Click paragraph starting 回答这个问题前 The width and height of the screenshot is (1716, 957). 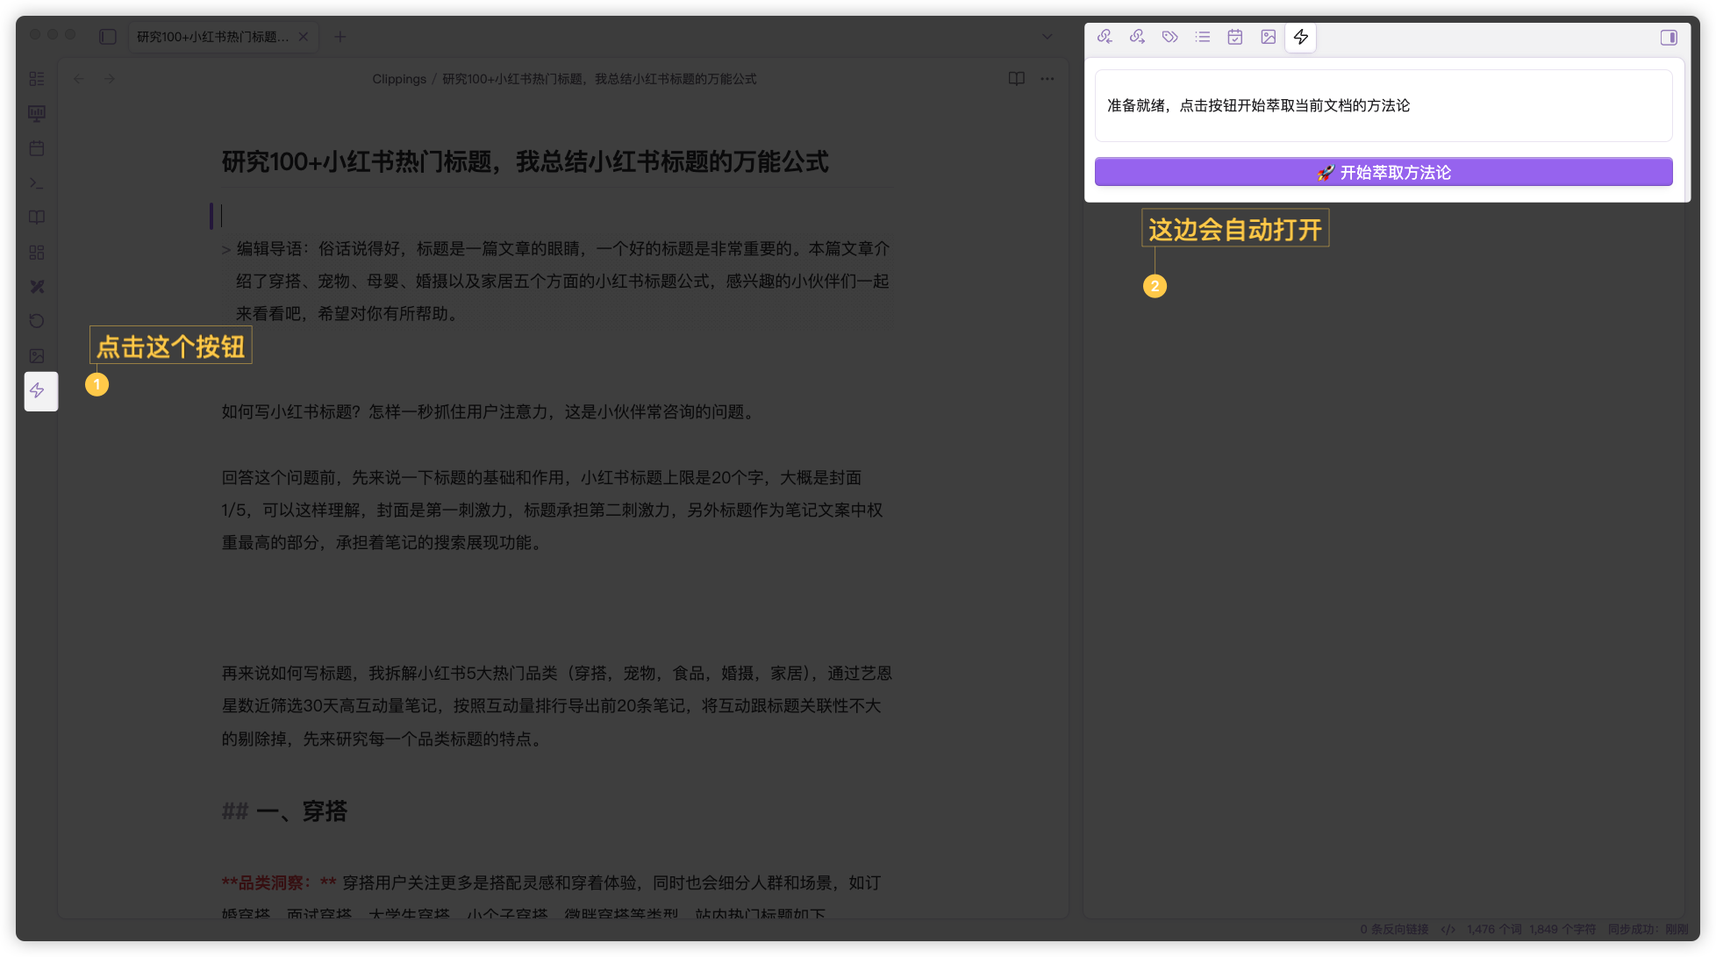[553, 511]
